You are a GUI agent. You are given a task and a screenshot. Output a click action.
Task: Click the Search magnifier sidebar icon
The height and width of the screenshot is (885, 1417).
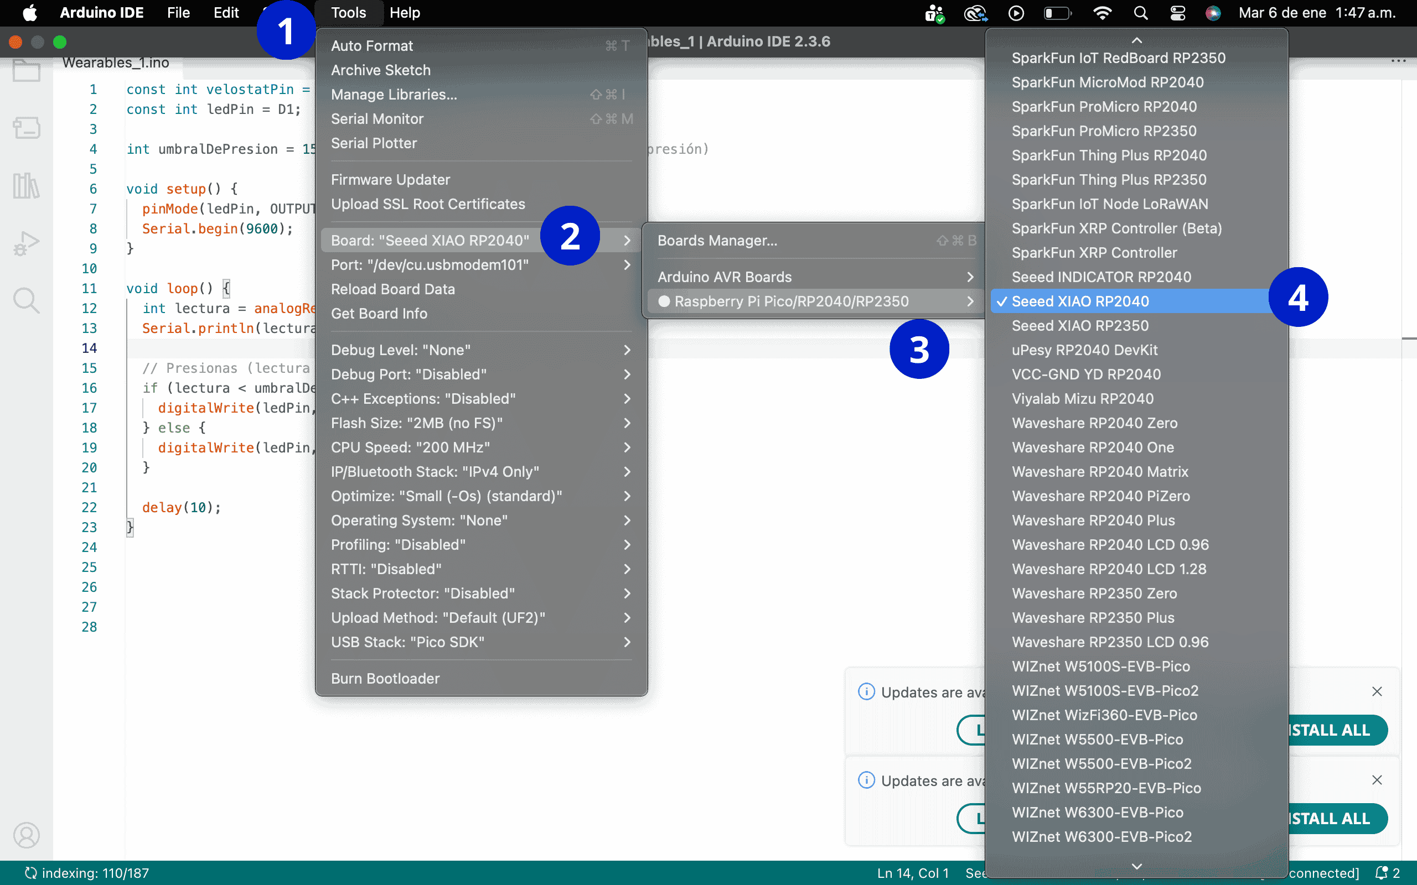[x=27, y=300]
